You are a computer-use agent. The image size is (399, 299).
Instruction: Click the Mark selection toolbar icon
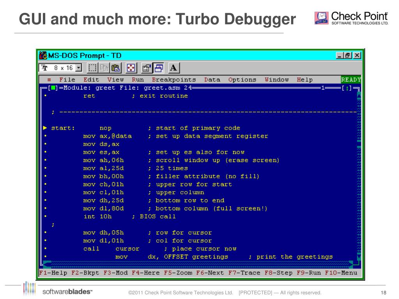92,68
